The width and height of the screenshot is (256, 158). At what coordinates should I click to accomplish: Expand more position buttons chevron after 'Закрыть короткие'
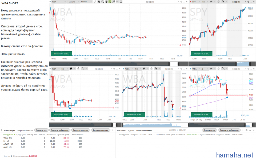(113, 130)
